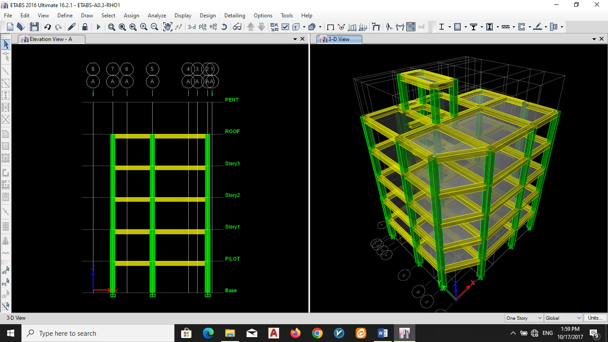The height and width of the screenshot is (342, 608).
Task: Switch to 3-d view toolbar button
Action: 191,27
